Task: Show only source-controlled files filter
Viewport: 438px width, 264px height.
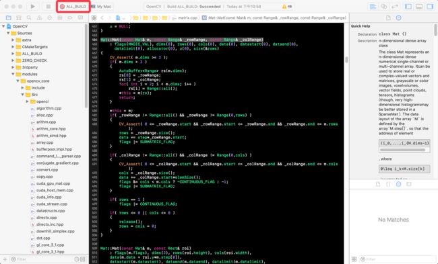Action: (83, 259)
